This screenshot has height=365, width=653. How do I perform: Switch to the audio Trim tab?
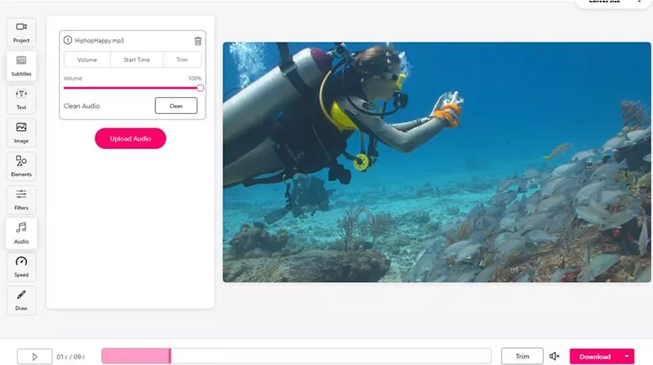point(182,59)
